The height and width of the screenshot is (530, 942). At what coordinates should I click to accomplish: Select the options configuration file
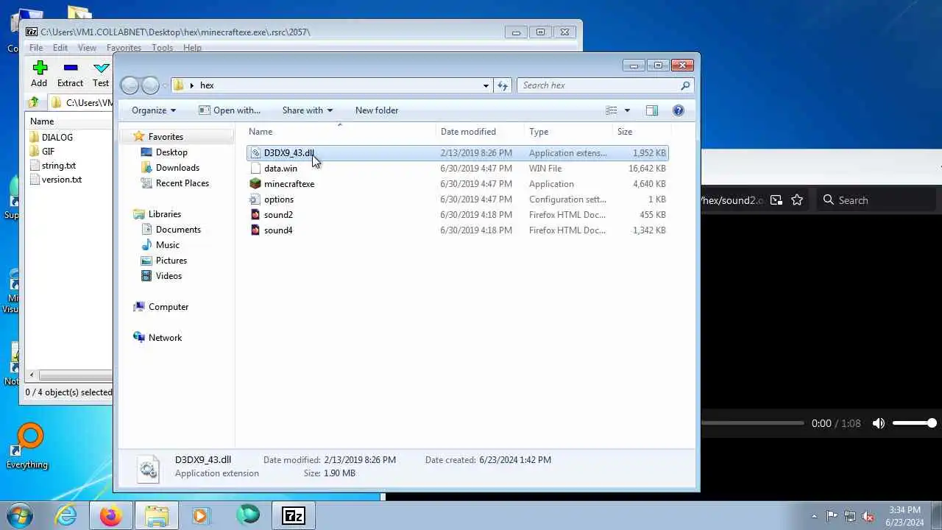pyautogui.click(x=457, y=199)
